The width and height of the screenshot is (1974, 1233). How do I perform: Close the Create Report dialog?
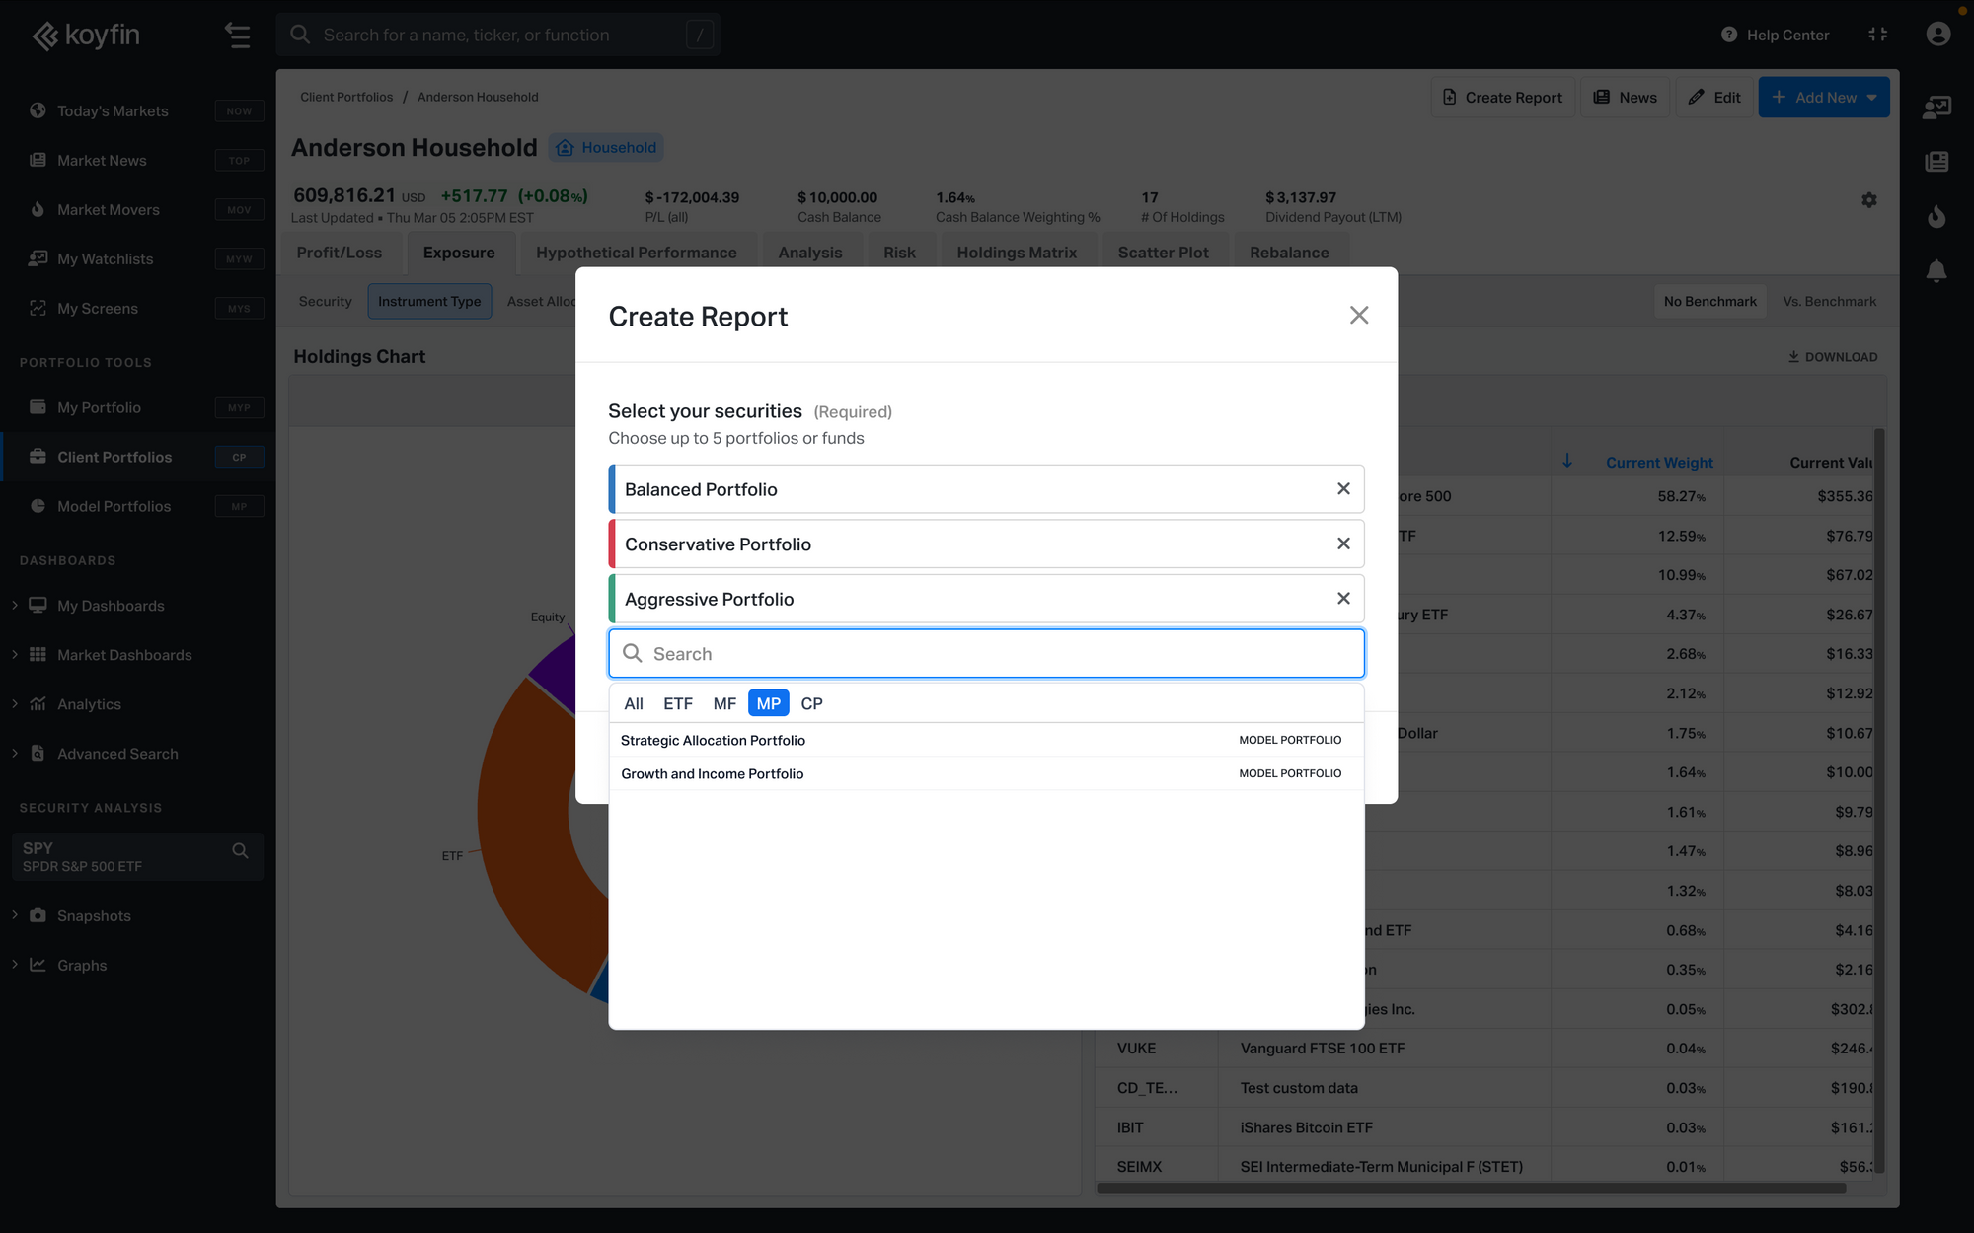(1358, 316)
